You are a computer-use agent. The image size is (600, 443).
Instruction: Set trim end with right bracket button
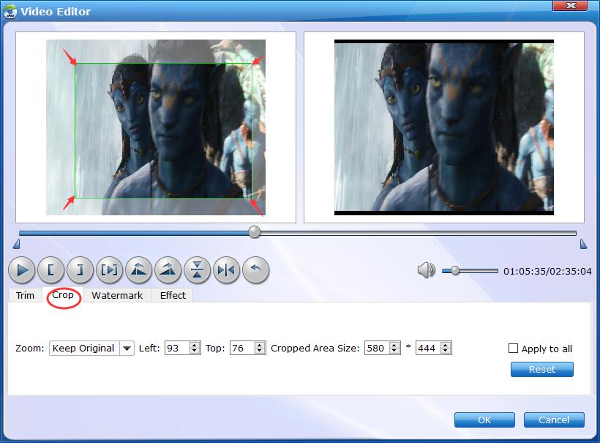click(x=80, y=270)
